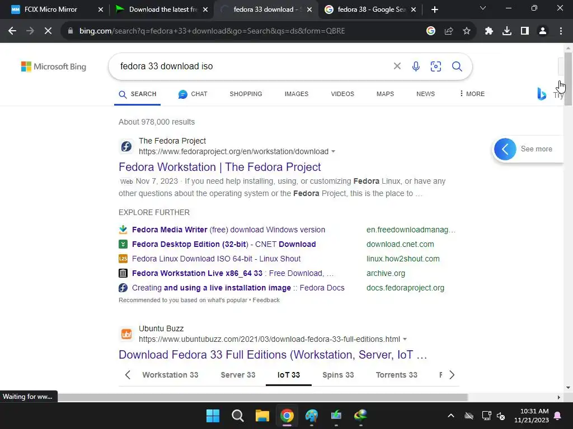
Task: Open the notification bell in taskbar
Action: point(558,416)
